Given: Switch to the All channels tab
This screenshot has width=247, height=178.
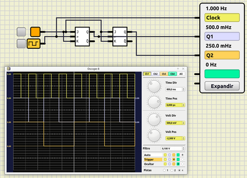Looking at the screenshot, I should tap(181, 74).
